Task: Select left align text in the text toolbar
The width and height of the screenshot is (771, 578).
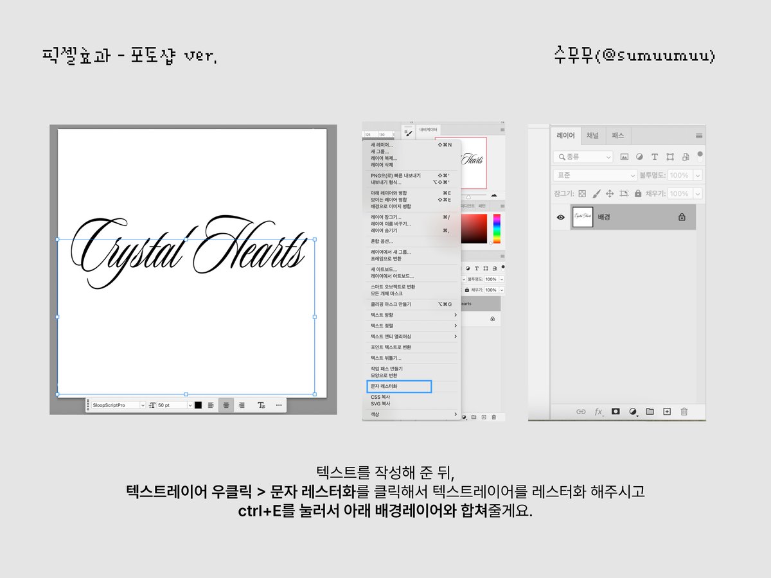Action: pyautogui.click(x=211, y=405)
